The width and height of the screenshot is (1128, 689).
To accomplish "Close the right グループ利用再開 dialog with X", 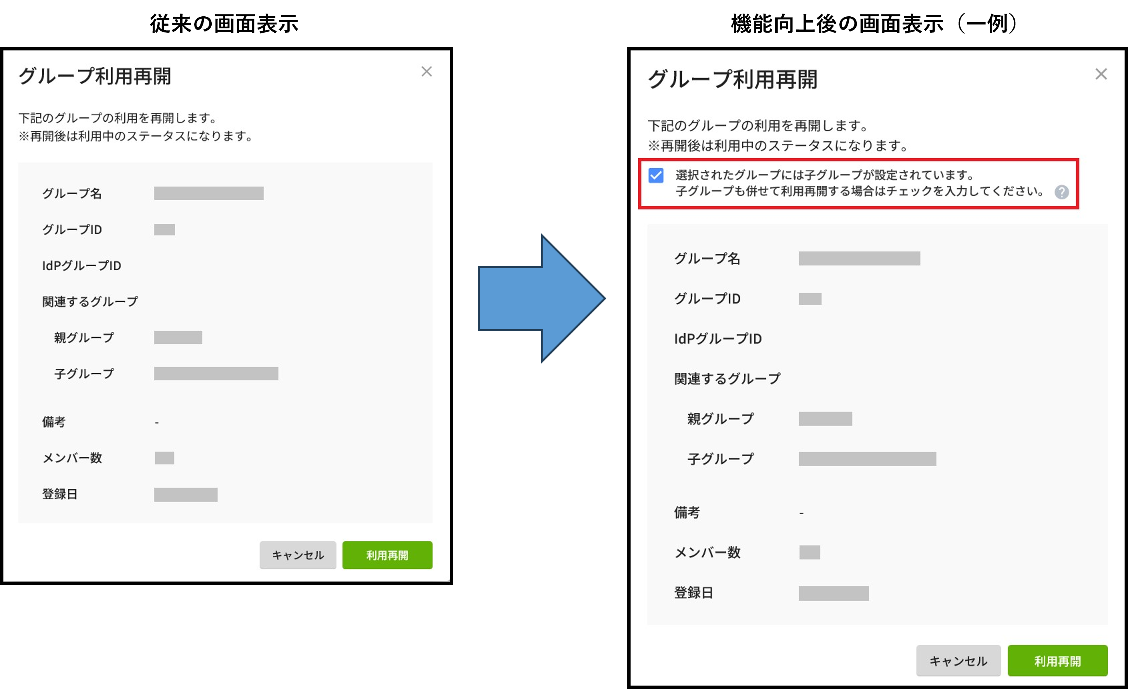I will point(1100,74).
